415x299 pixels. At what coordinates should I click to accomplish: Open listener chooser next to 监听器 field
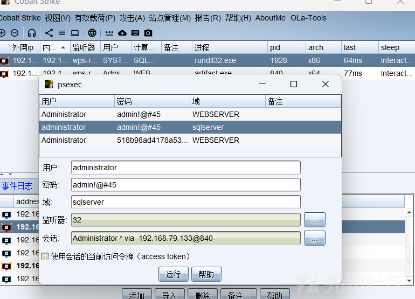pos(314,220)
